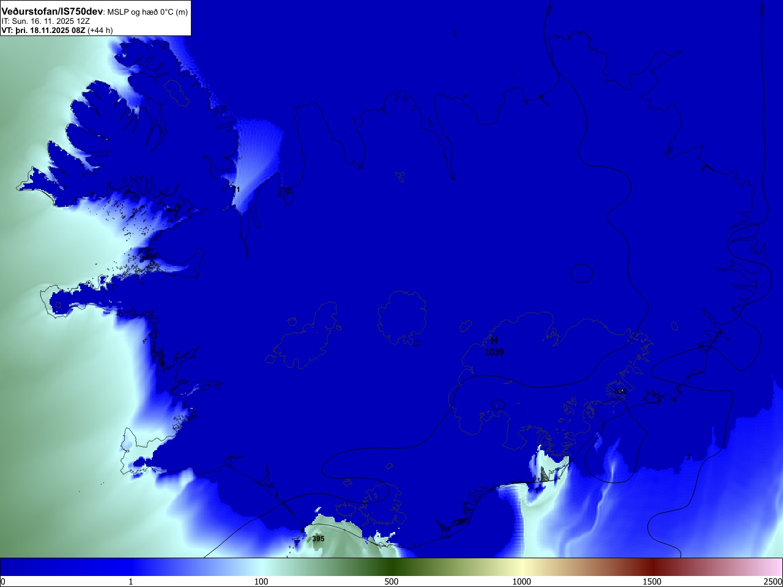Click the 'H' high pressure marker

point(494,341)
